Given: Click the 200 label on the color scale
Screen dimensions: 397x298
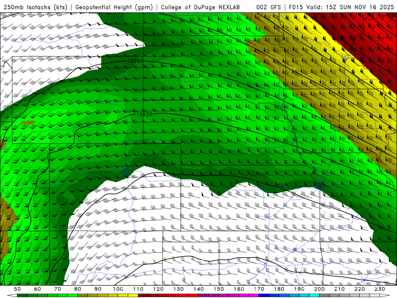Looking at the screenshot, I should [319, 289].
